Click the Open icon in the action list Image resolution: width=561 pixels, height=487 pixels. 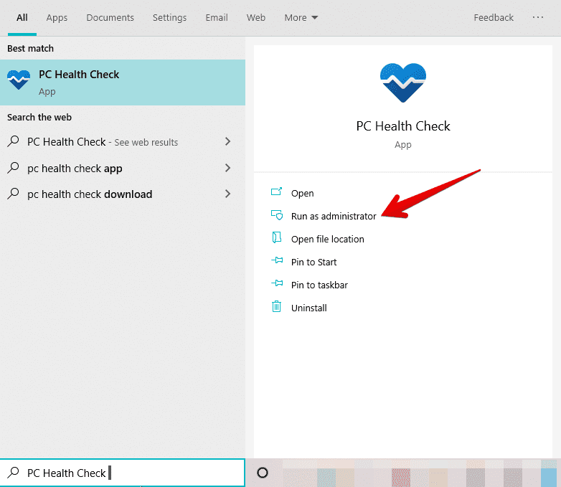277,192
